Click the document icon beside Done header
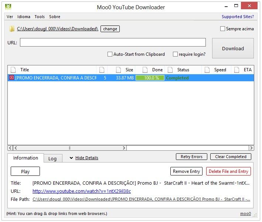This screenshot has width=262, height=222. point(145,70)
